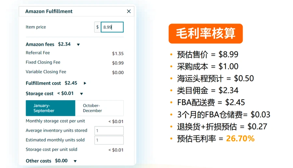Select the January-September storage tab
293x168 pixels.
50,108
